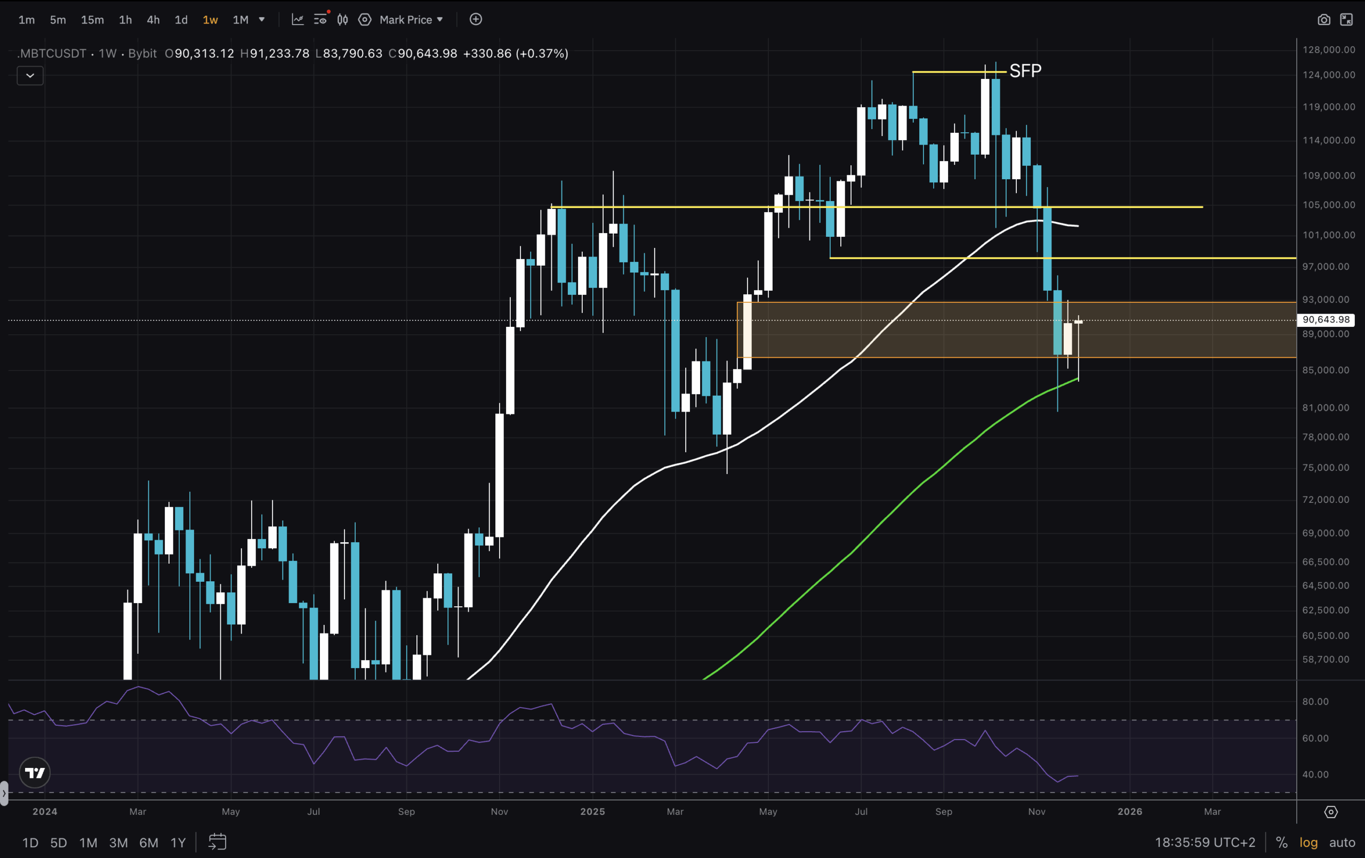The width and height of the screenshot is (1365, 858).
Task: Select the 1d timeframe
Action: pyautogui.click(x=181, y=20)
